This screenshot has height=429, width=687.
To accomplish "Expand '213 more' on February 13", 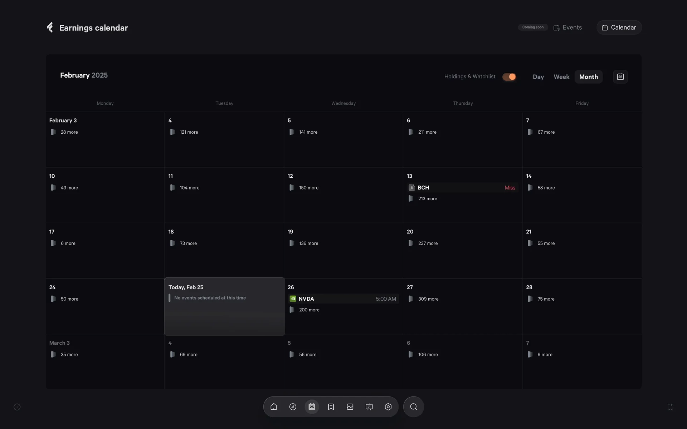I will coord(427,199).
